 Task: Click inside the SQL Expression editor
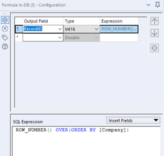pyautogui.click(x=87, y=141)
